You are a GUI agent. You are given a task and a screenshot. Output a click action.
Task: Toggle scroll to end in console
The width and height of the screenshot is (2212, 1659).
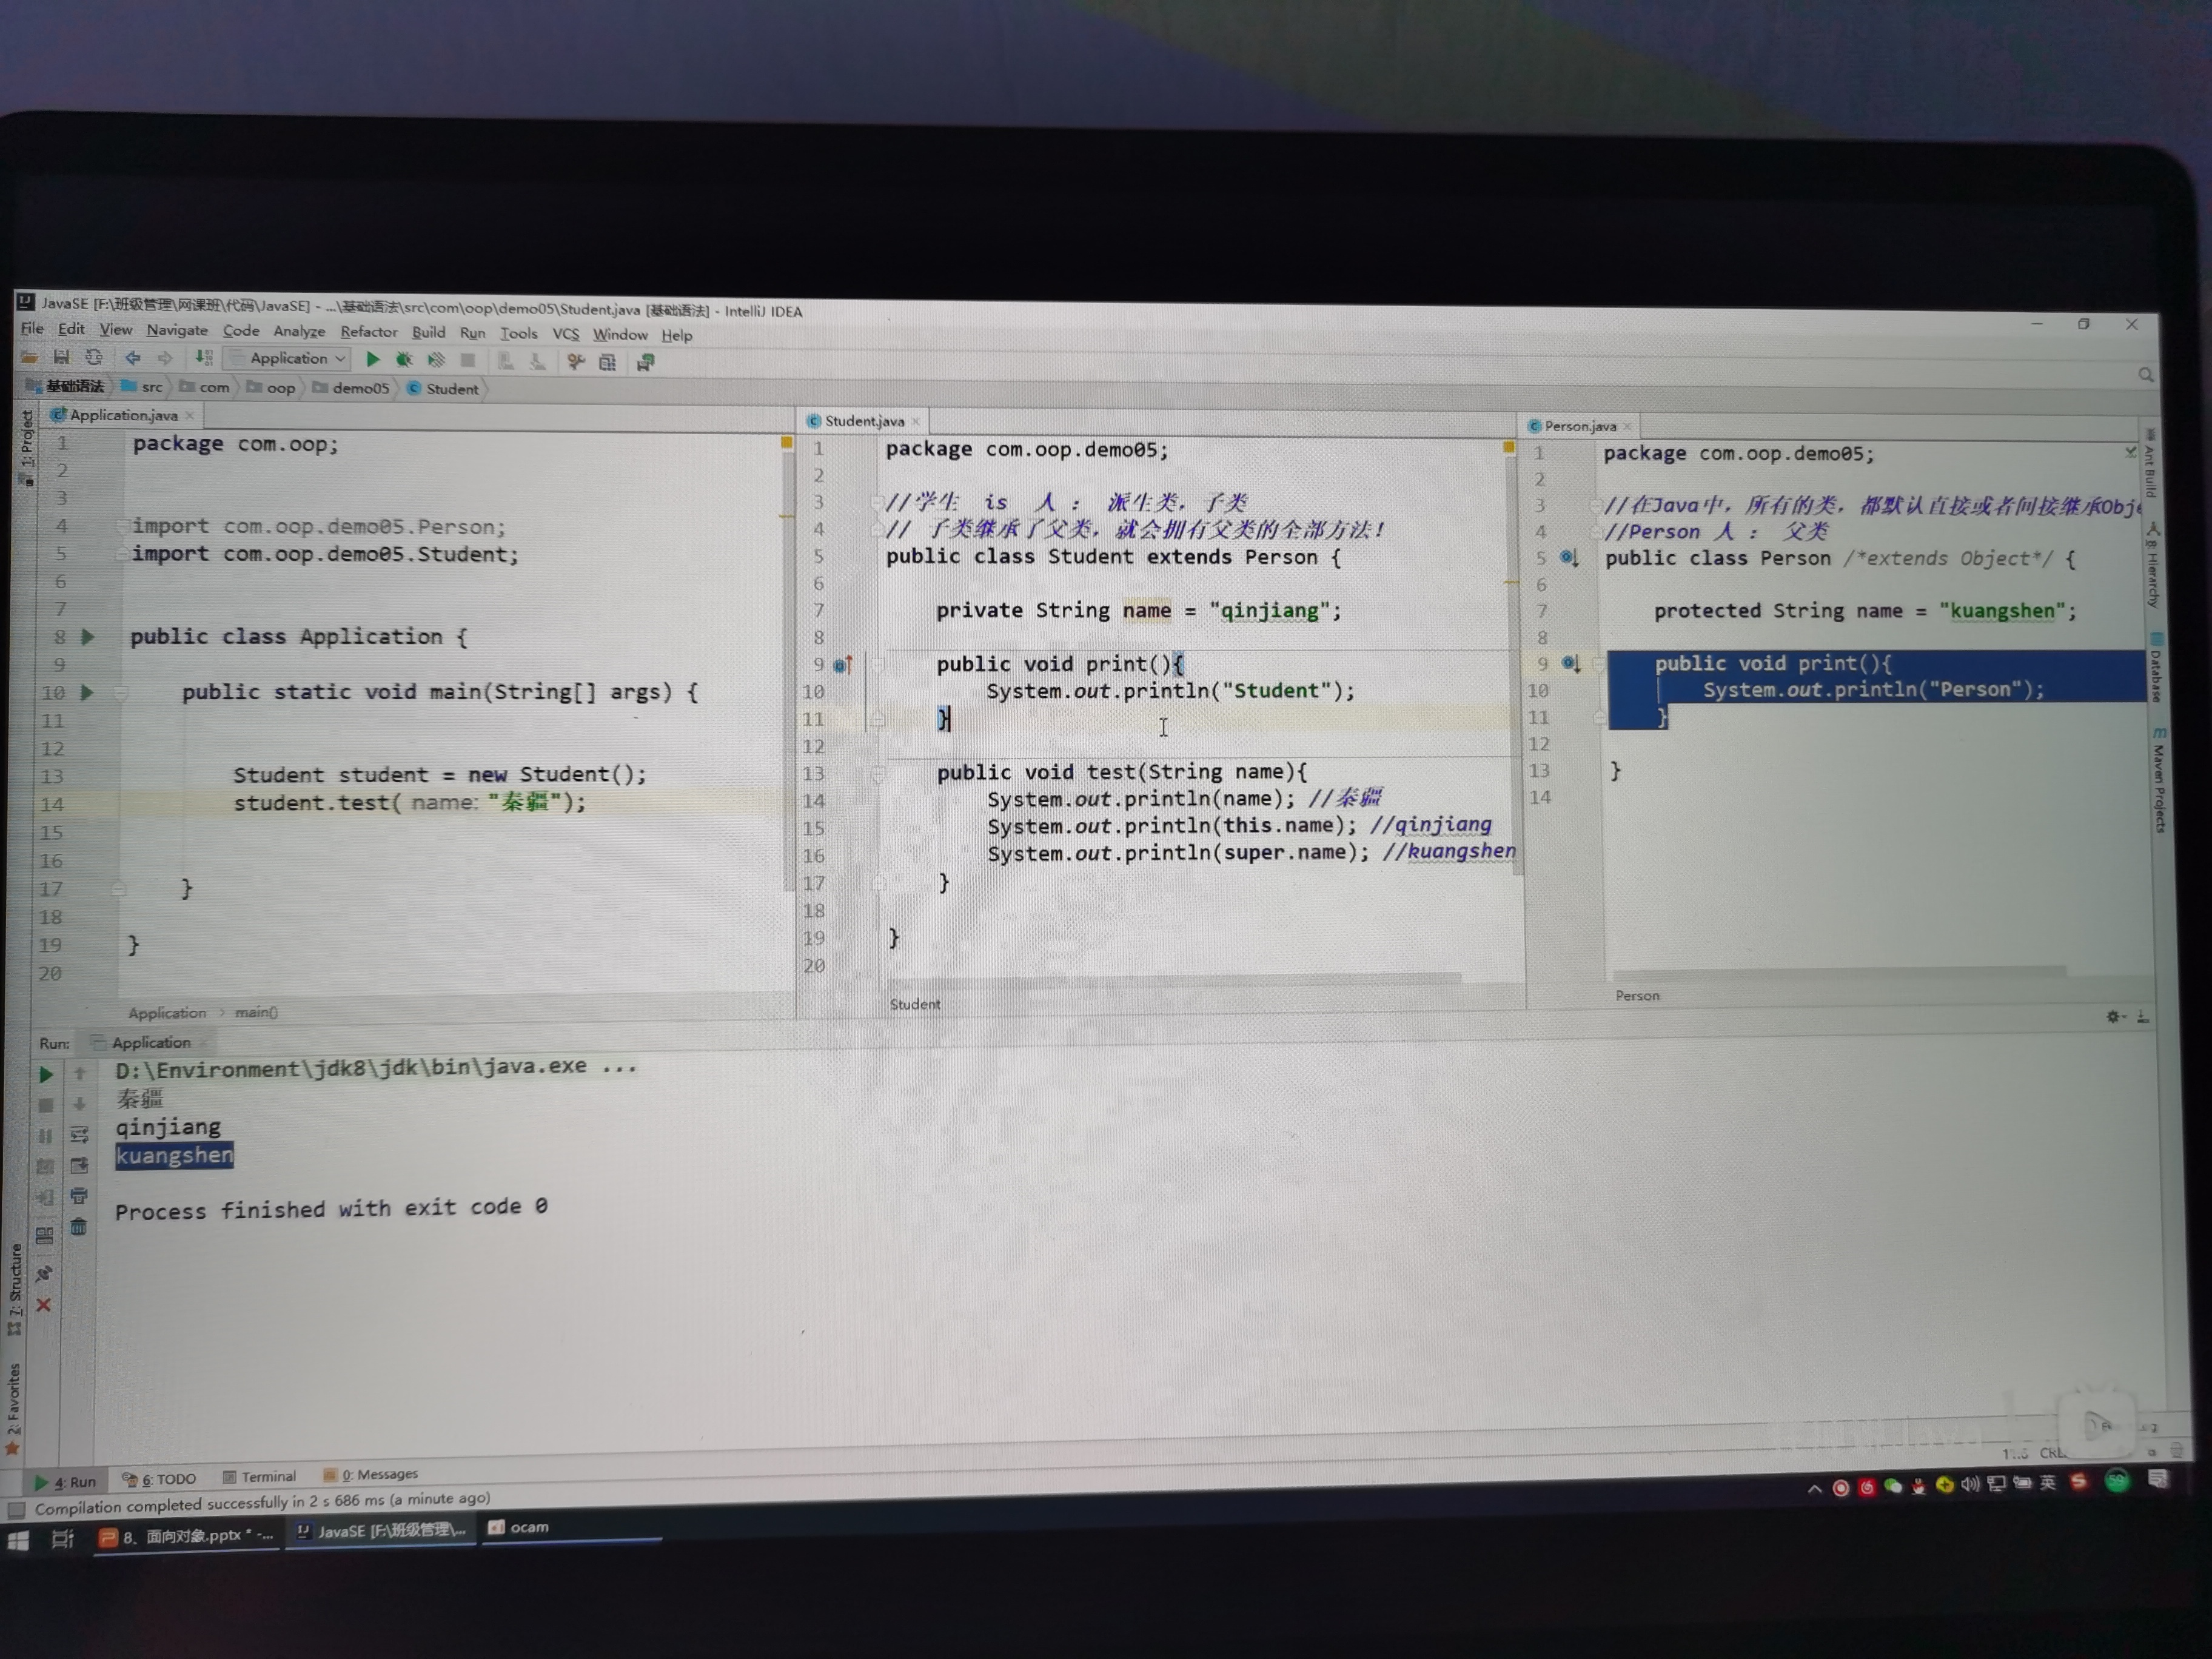click(79, 1165)
